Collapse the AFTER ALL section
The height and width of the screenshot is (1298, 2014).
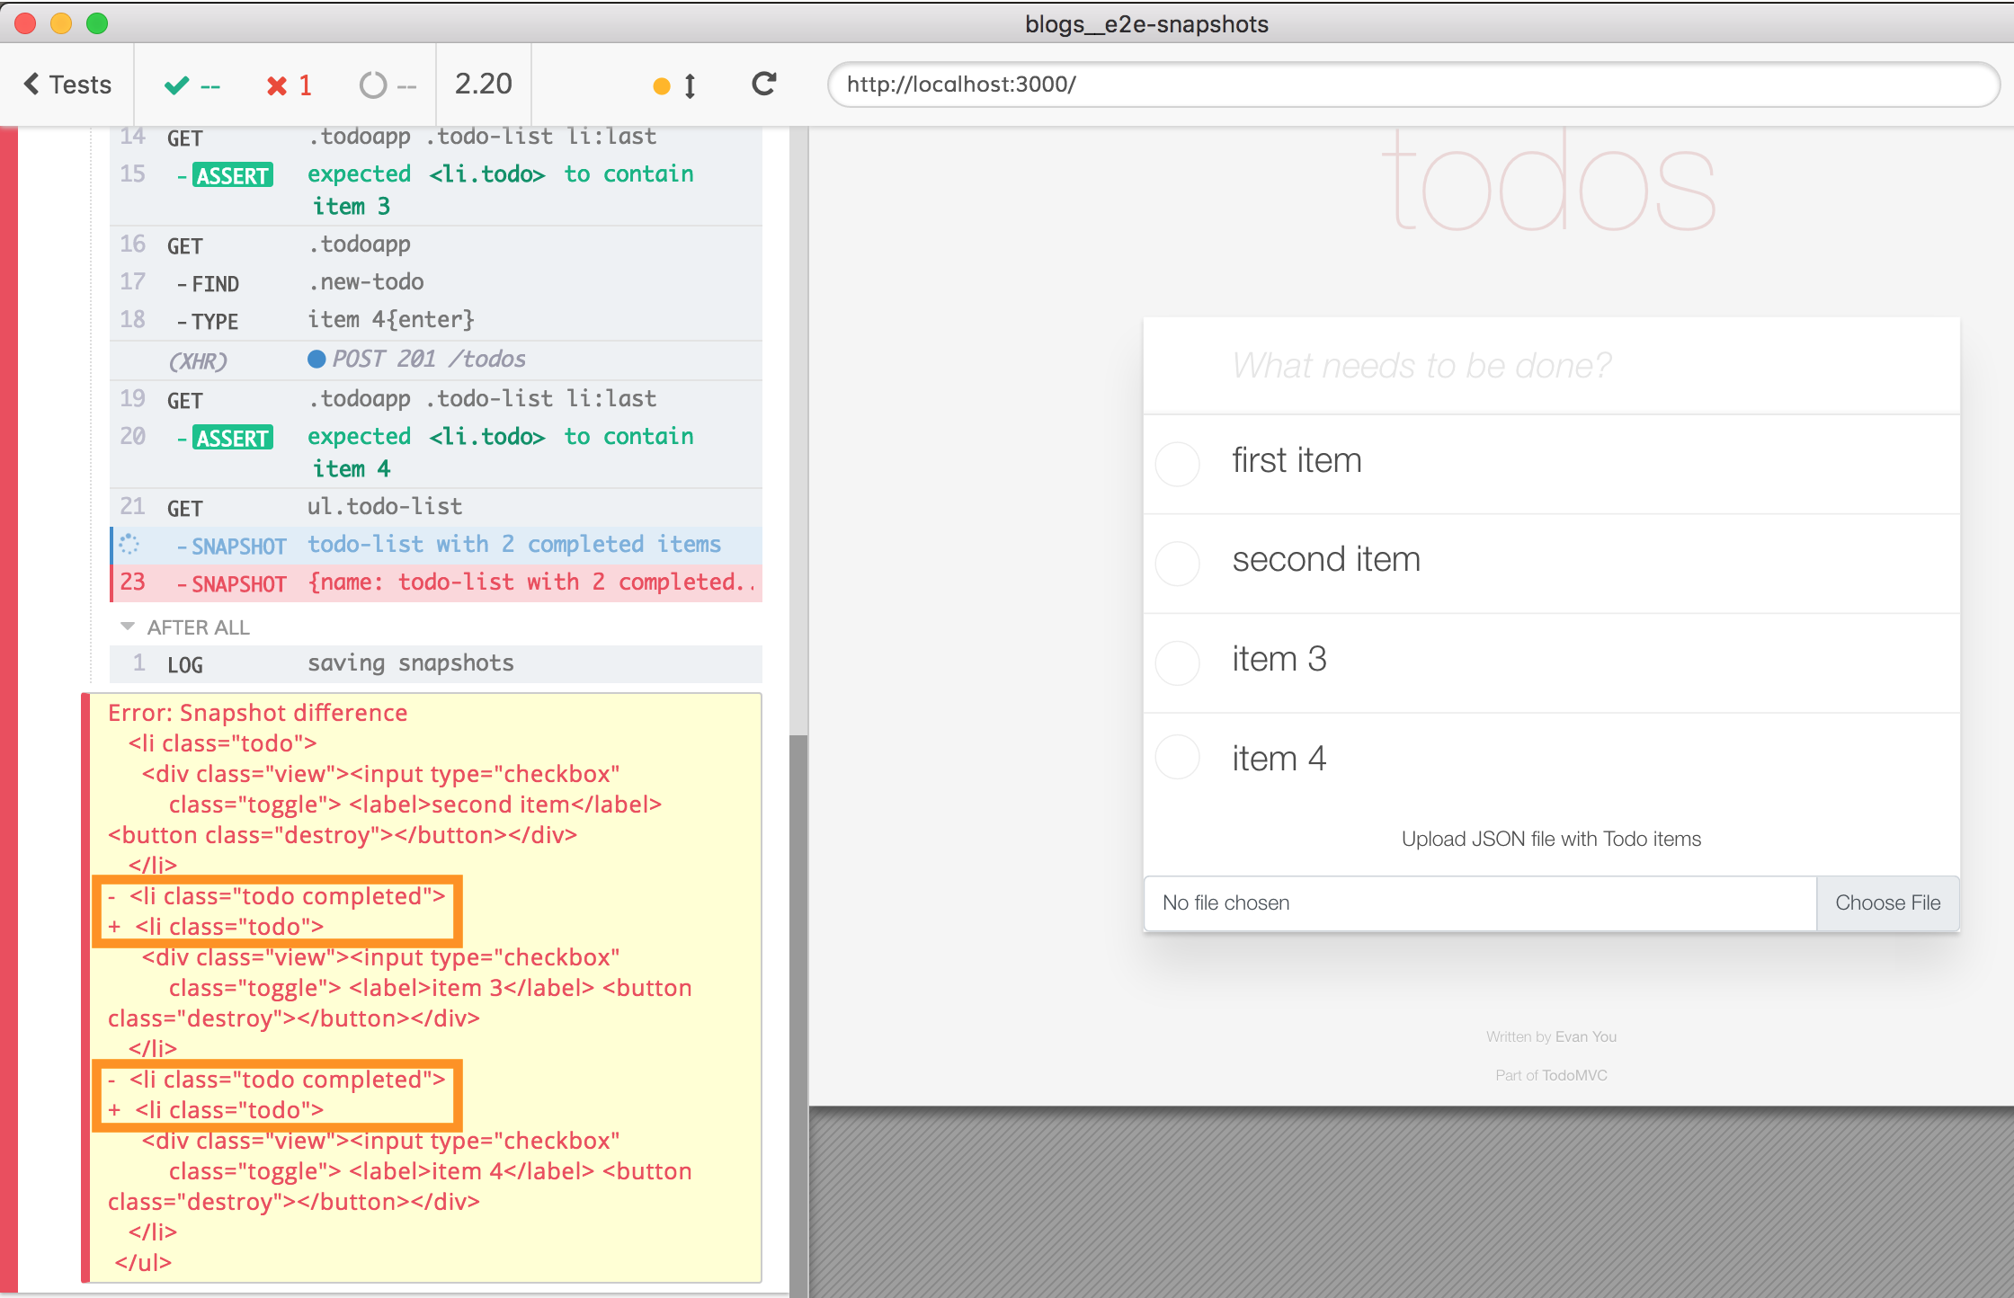tap(128, 627)
